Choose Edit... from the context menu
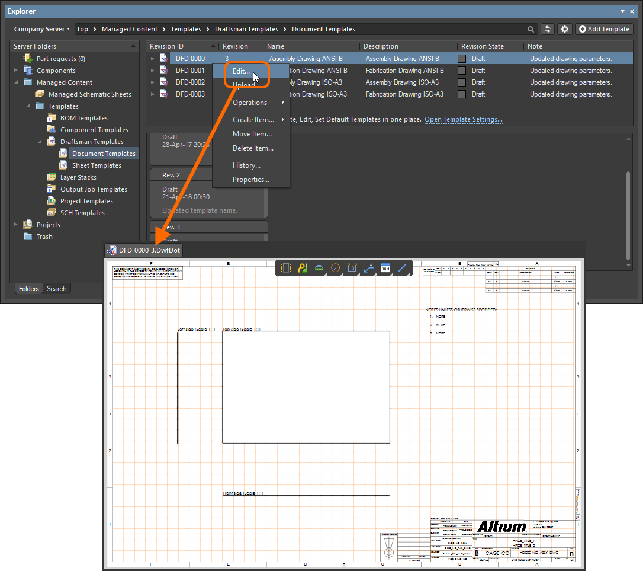This screenshot has width=643, height=571. pyautogui.click(x=241, y=71)
